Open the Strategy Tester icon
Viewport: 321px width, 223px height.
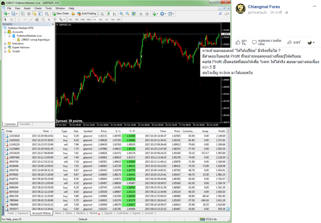[x=47, y=14]
